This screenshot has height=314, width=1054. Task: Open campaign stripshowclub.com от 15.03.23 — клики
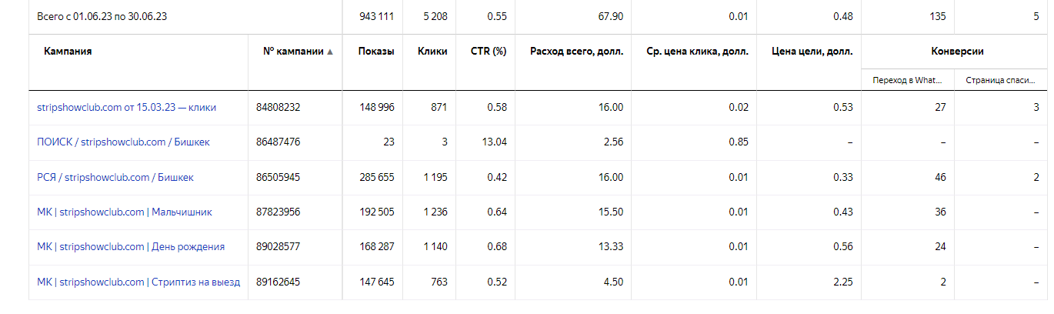(x=126, y=108)
